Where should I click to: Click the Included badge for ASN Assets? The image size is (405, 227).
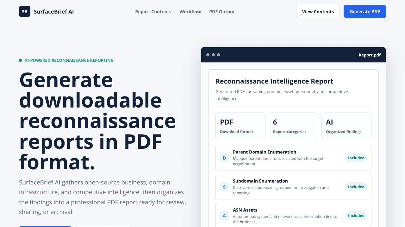pyautogui.click(x=356, y=216)
